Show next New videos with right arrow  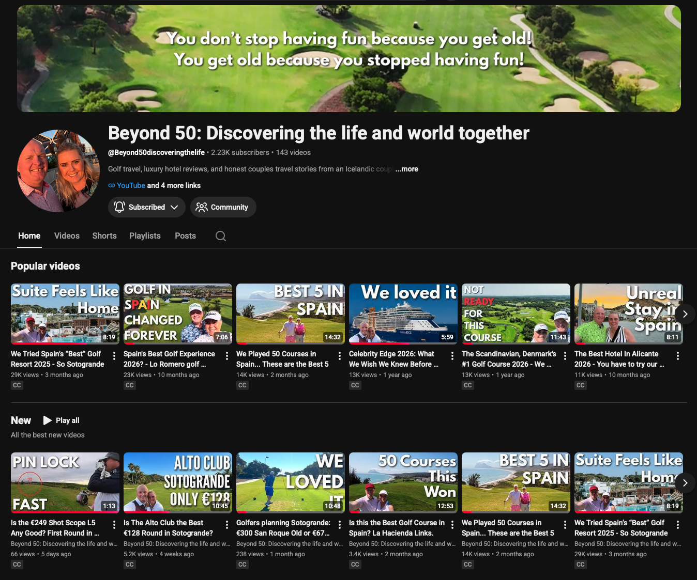[x=685, y=483]
